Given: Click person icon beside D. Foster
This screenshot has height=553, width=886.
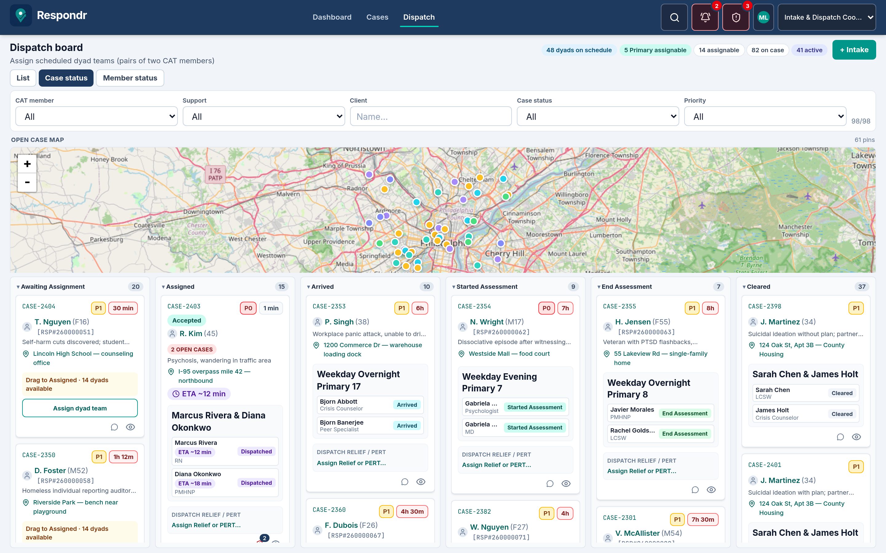Looking at the screenshot, I should tap(27, 476).
